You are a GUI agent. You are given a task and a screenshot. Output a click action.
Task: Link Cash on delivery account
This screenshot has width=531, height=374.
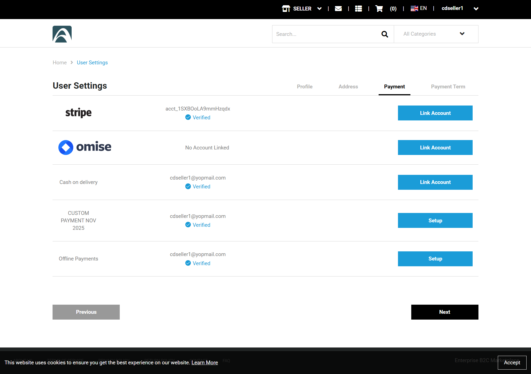[x=435, y=182]
